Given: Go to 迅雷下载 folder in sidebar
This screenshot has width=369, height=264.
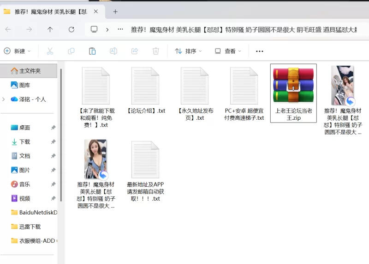Looking at the screenshot, I should point(30,227).
